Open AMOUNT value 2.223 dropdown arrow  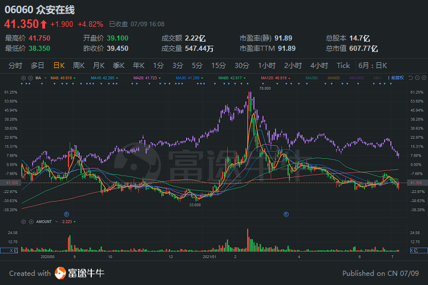click(x=75, y=222)
